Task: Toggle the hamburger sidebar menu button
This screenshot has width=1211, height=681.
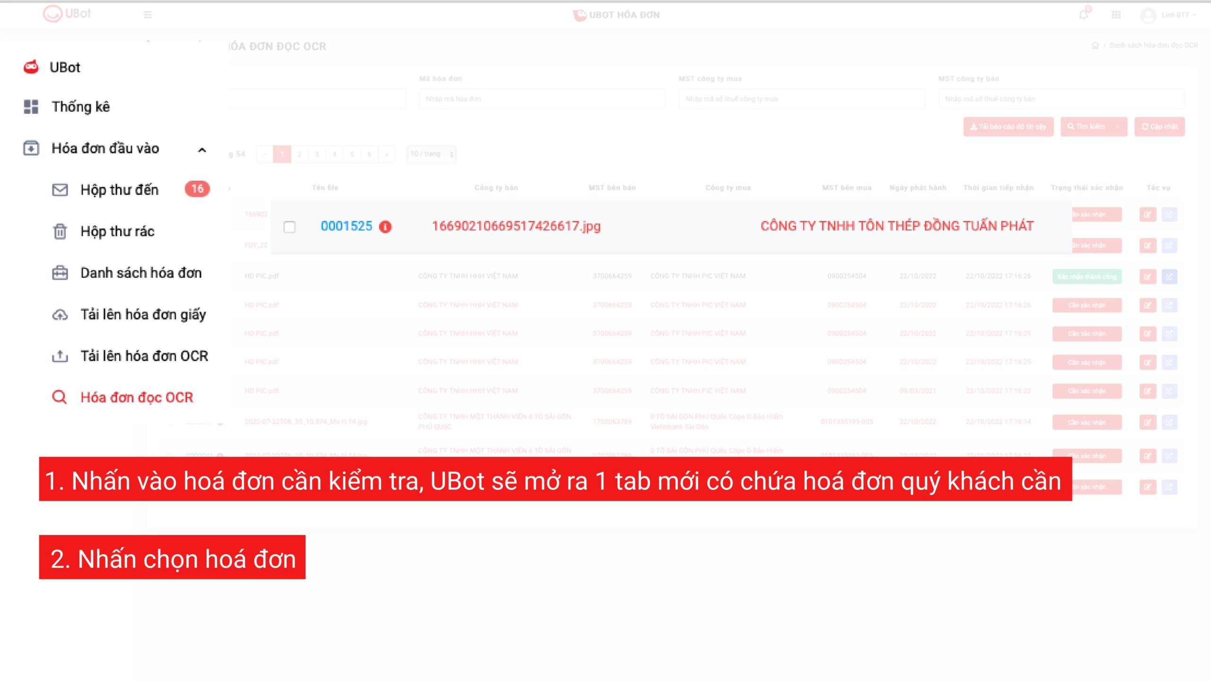Action: 148,15
